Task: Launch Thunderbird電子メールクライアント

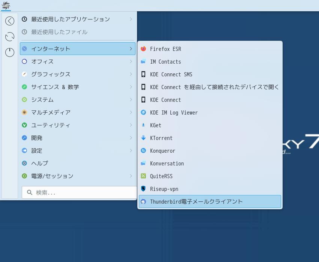Action: pyautogui.click(x=210, y=201)
